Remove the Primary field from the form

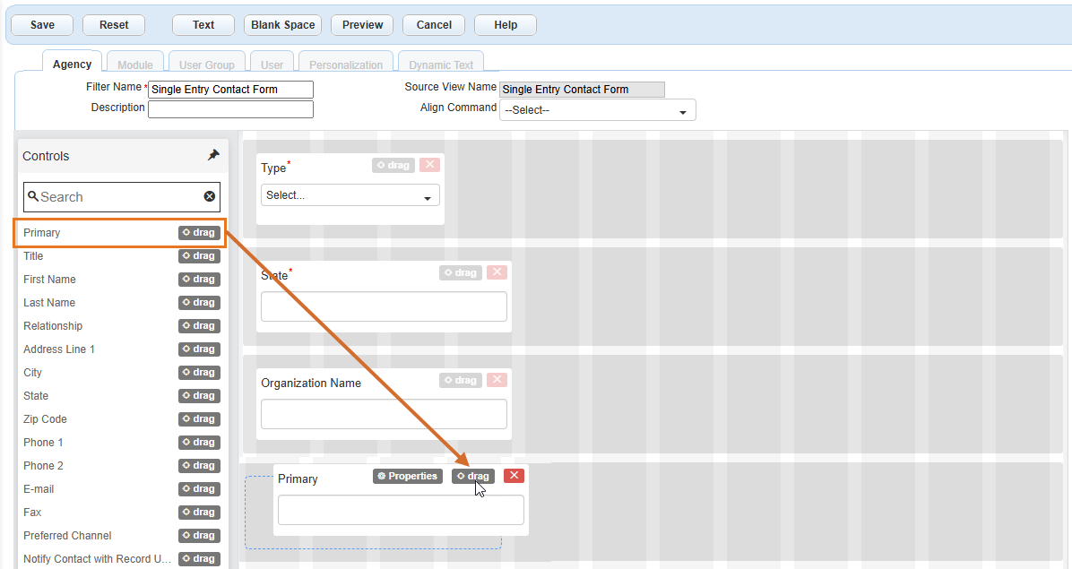(x=514, y=476)
